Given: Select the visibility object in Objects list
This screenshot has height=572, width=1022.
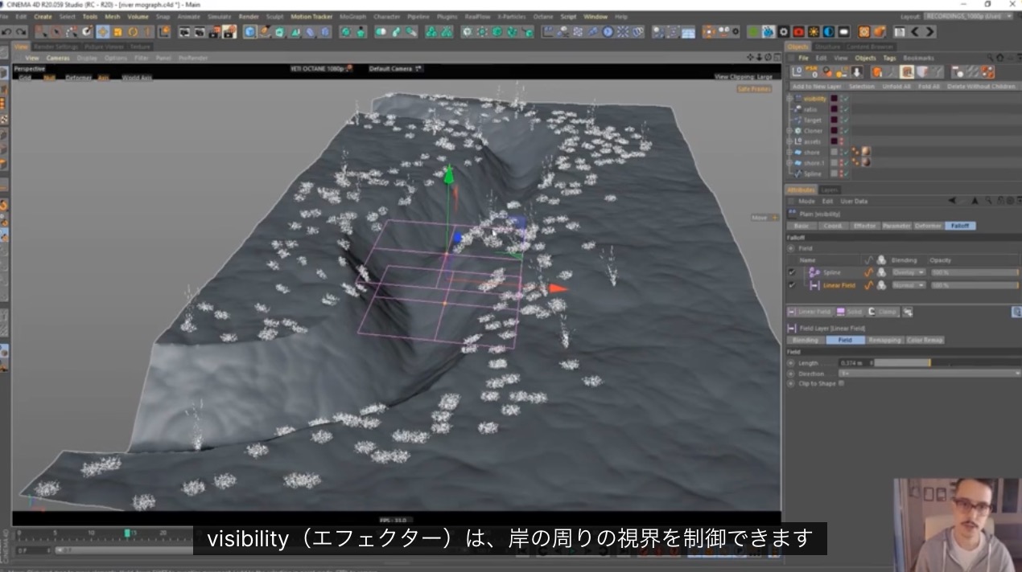Looking at the screenshot, I should (x=814, y=99).
